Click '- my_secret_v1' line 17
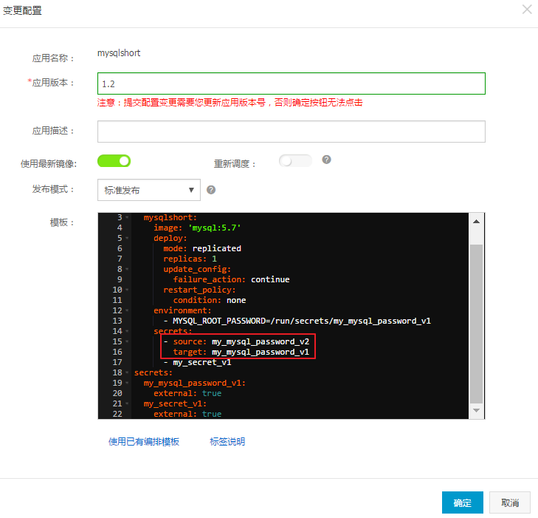 [x=197, y=362]
